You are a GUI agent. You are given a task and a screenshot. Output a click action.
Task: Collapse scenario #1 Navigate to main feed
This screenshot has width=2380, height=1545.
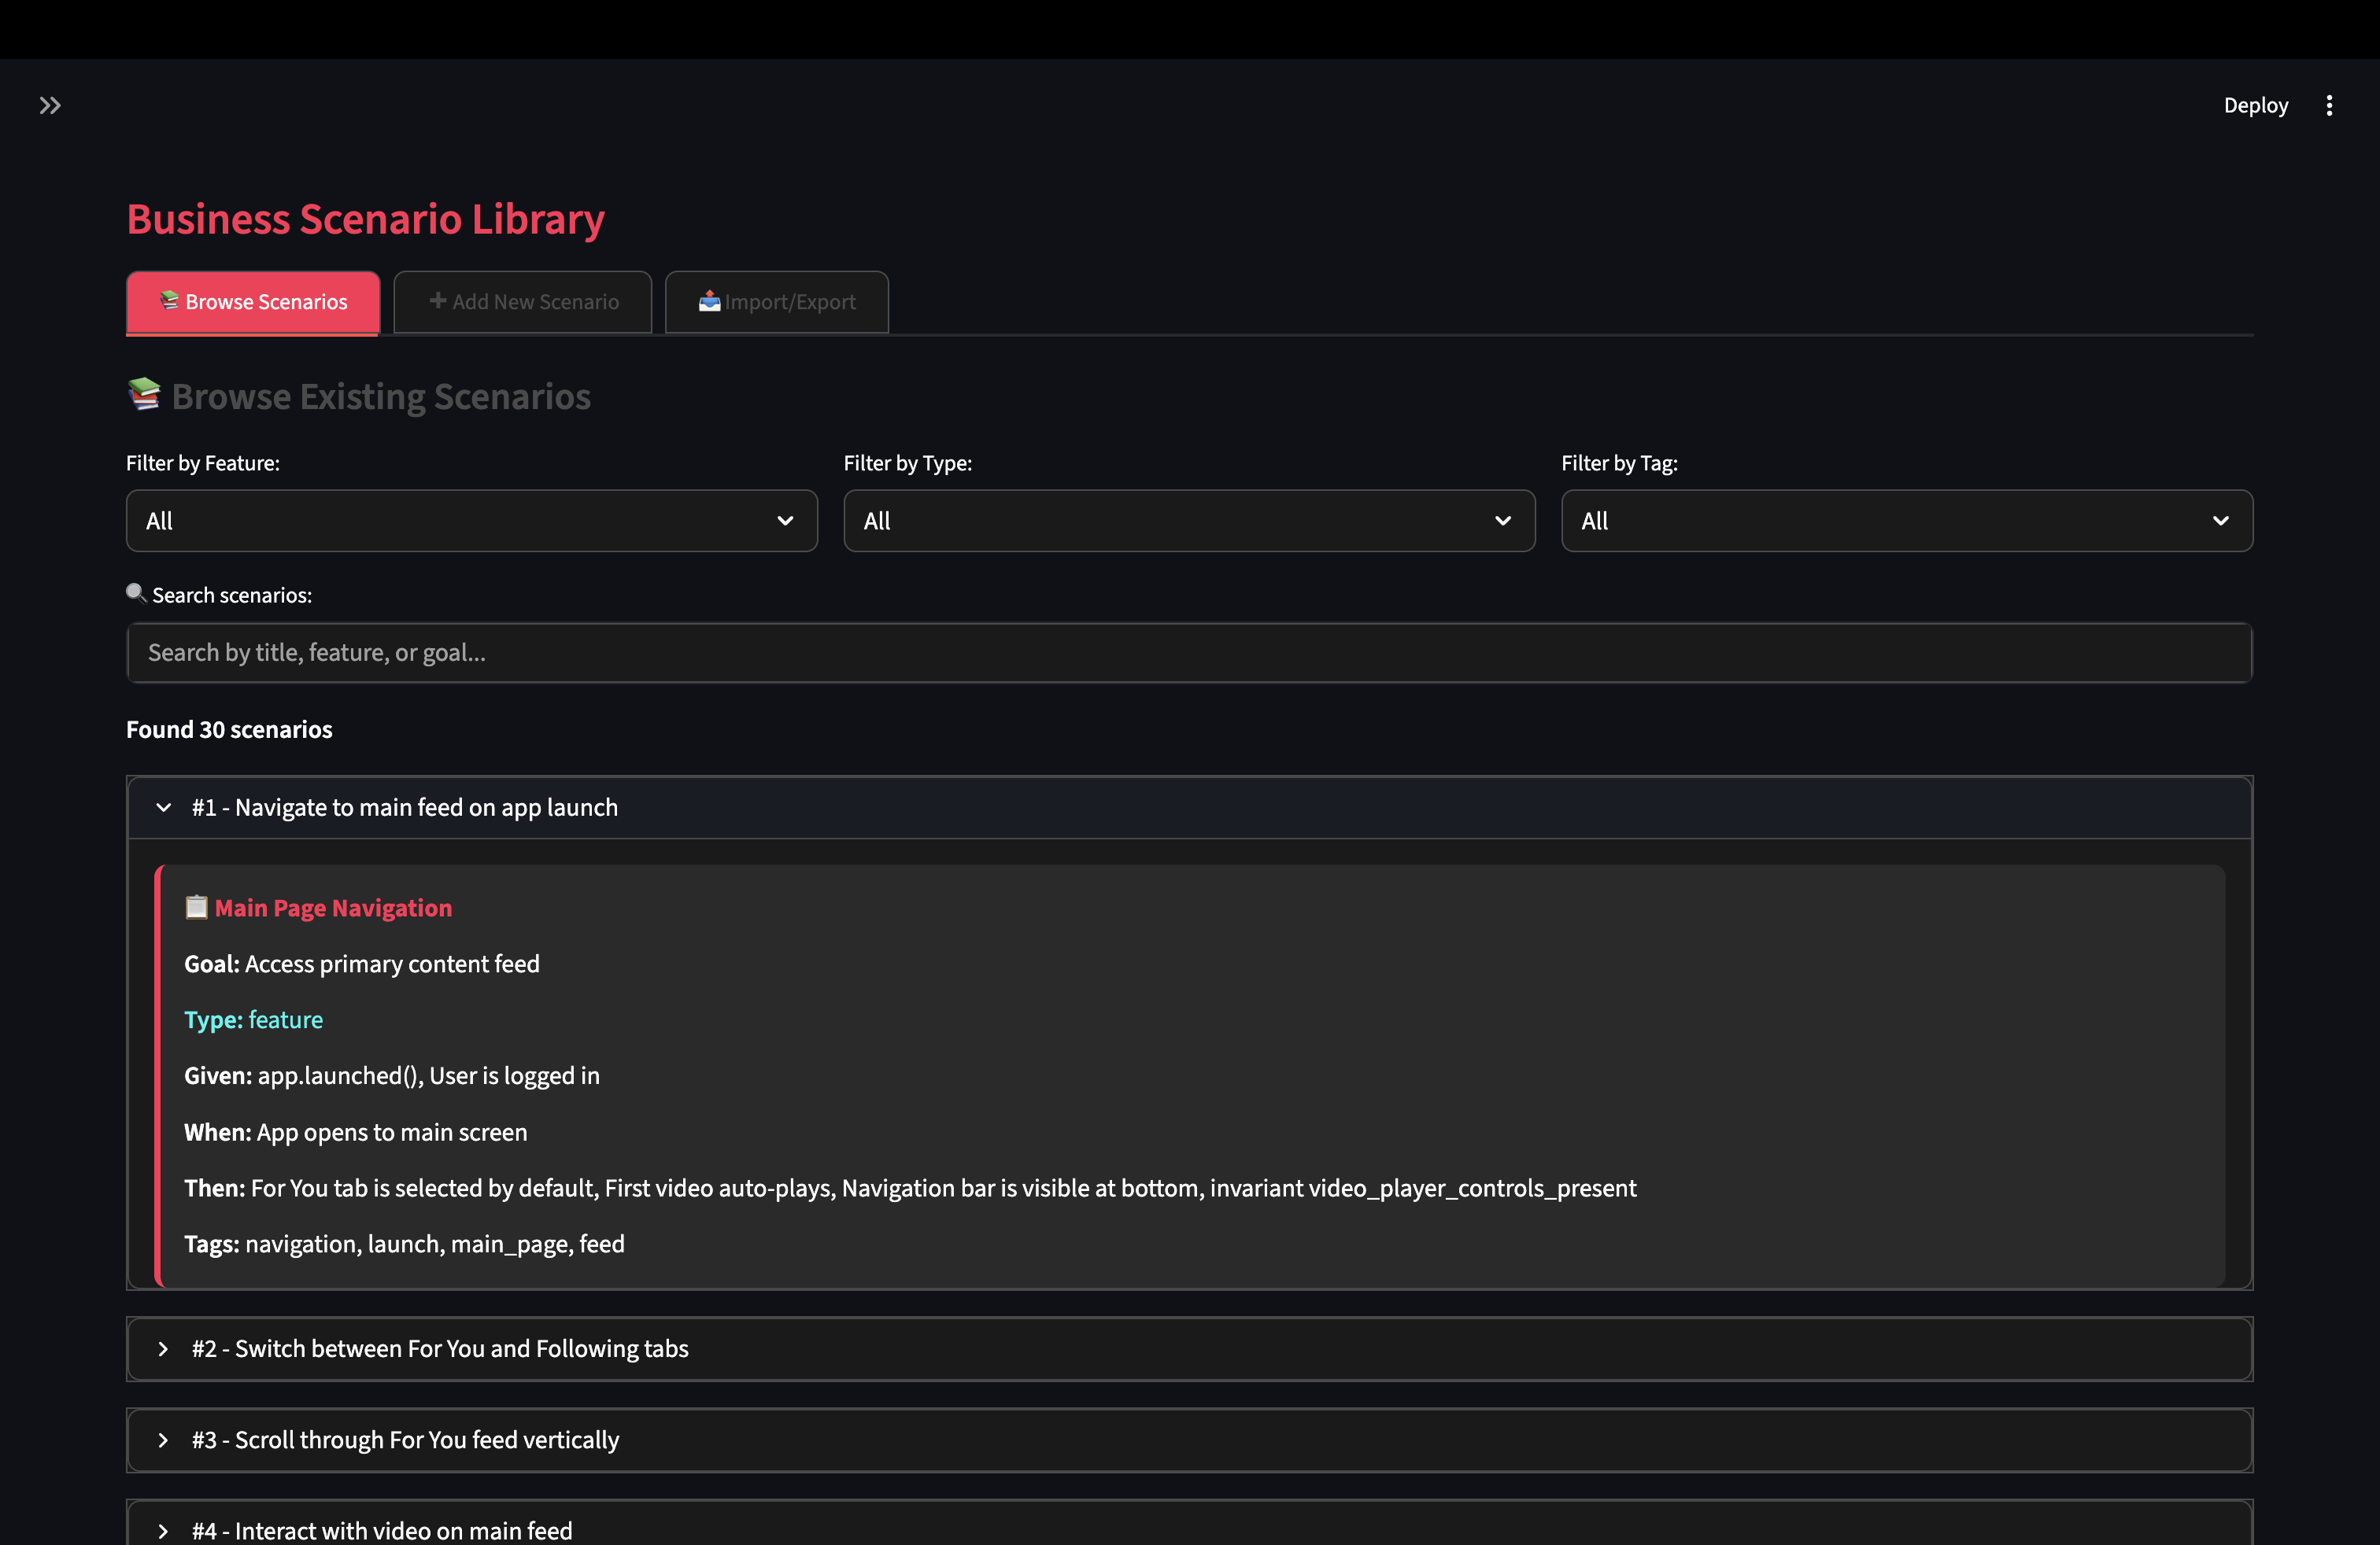pos(404,807)
